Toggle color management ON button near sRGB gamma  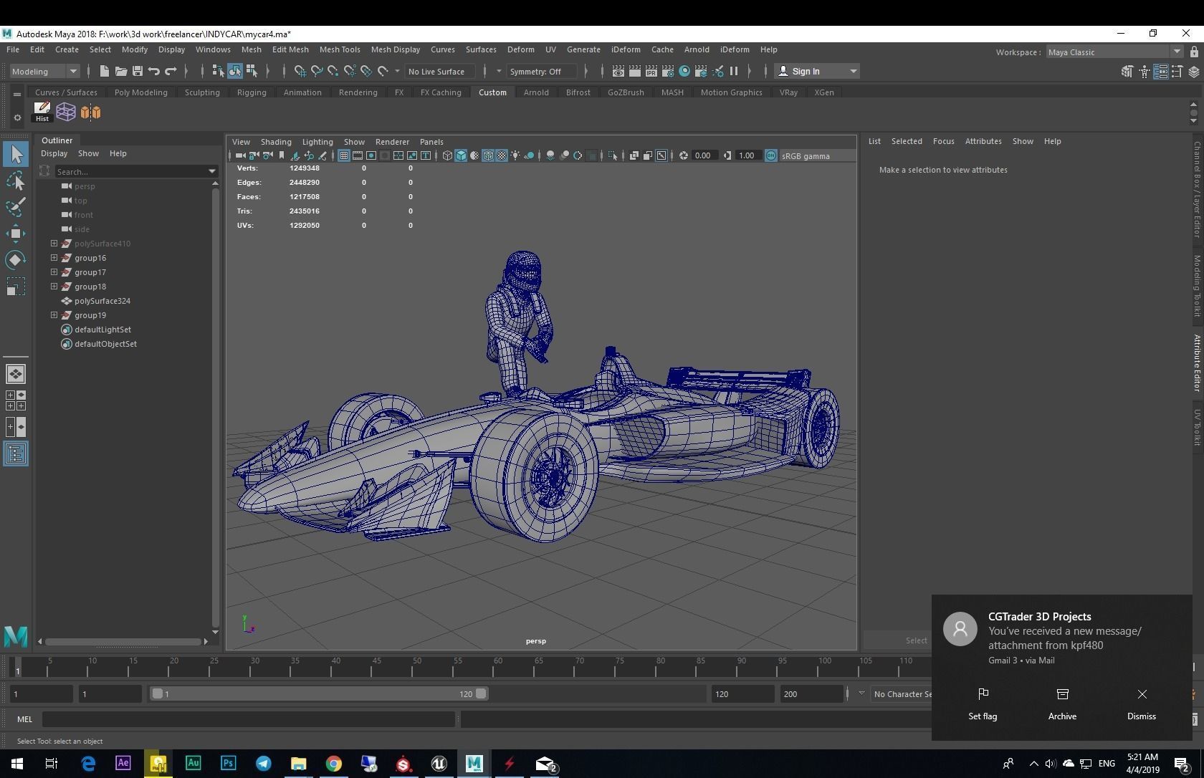pyautogui.click(x=771, y=155)
